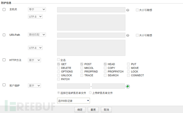Enable the URI-Path condition checkbox

pyautogui.click(x=4, y=35)
